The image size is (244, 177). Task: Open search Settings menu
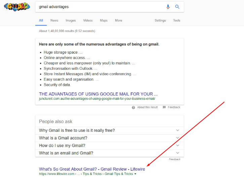pos(160,21)
